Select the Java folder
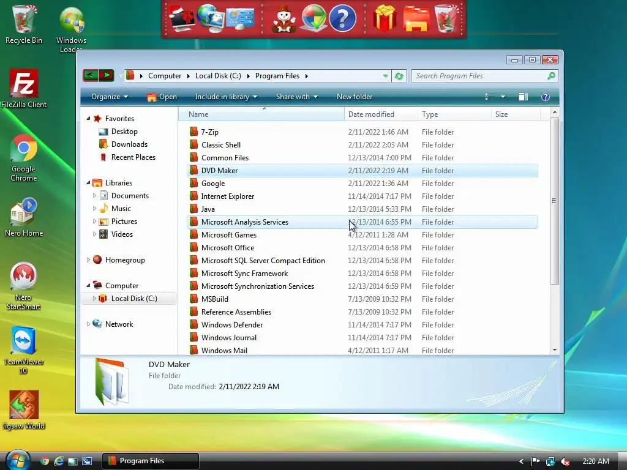 point(362,209)
